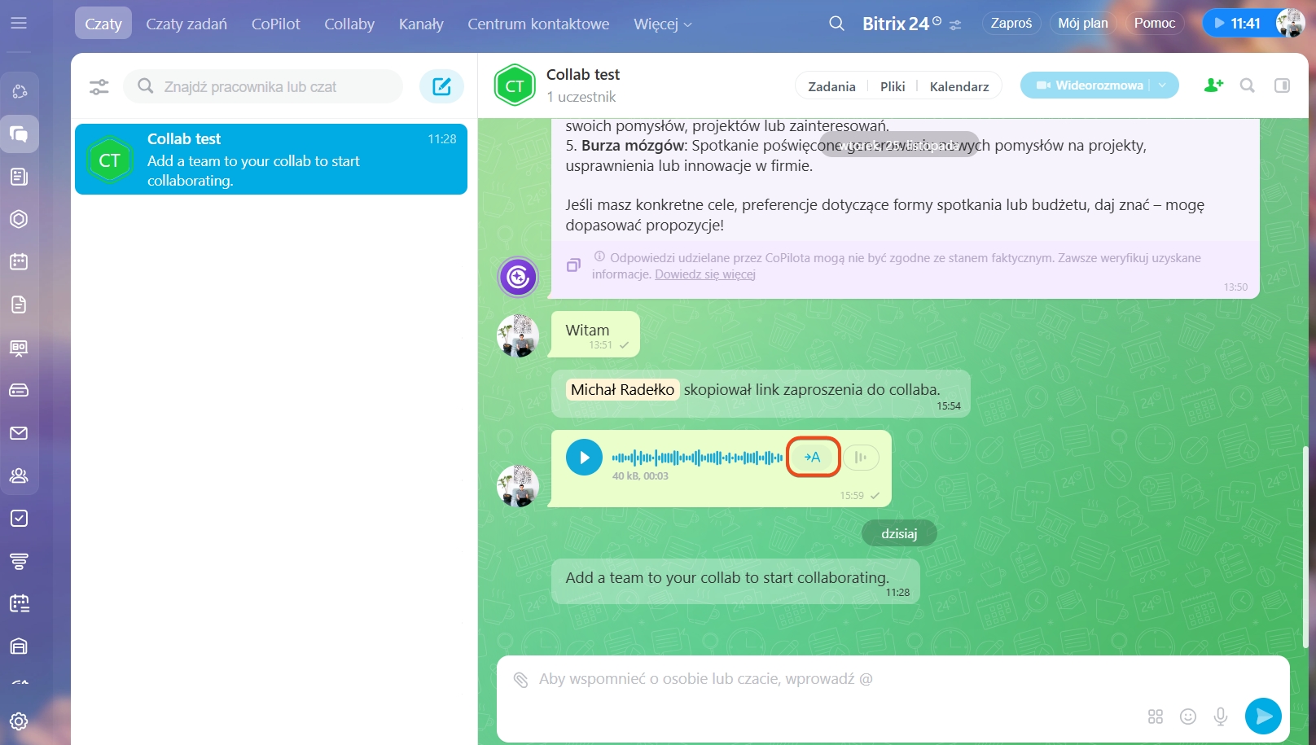Open the store building icon in sidebar
Screen dimensions: 1316x745
(19, 646)
